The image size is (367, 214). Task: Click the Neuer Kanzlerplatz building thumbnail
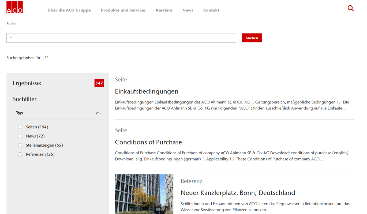pyautogui.click(x=144, y=194)
